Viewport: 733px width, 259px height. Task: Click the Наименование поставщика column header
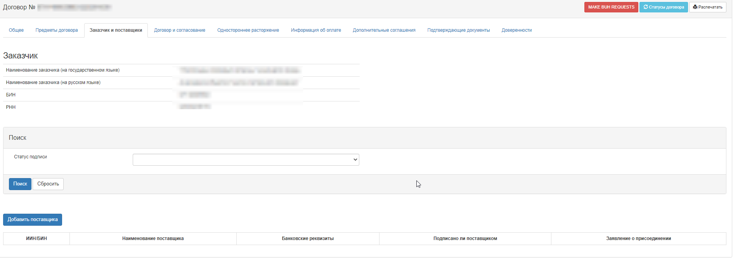click(x=153, y=238)
